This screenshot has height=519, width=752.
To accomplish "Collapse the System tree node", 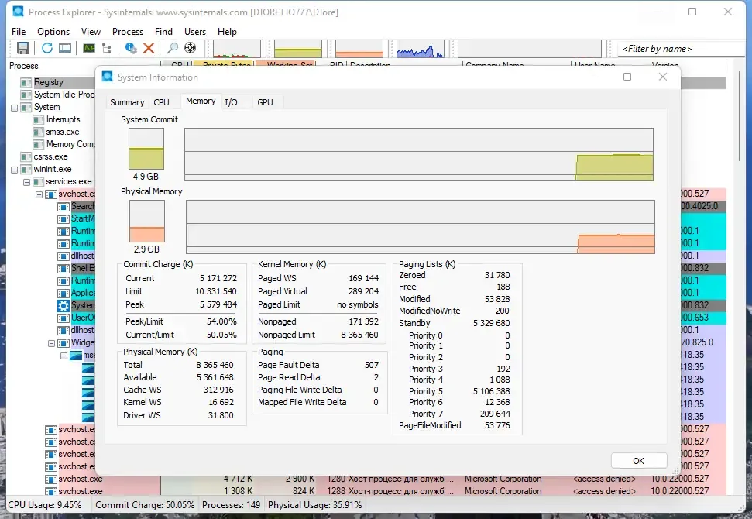I will [15, 108].
